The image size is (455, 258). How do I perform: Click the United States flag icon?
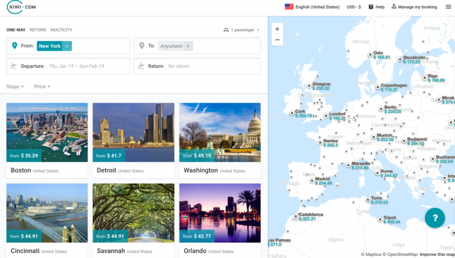pyautogui.click(x=289, y=7)
